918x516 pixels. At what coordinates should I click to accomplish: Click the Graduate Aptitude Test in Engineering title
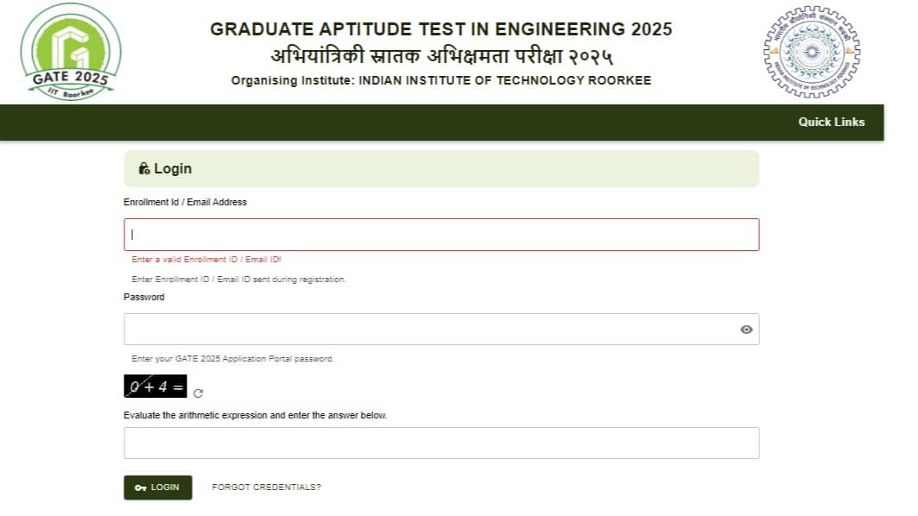[x=440, y=29]
